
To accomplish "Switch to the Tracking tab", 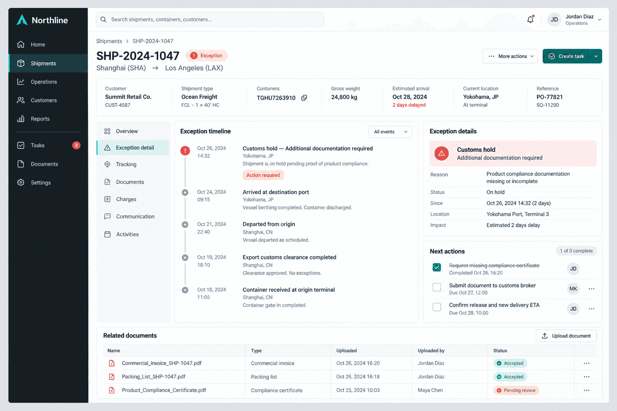I will coord(133,165).
